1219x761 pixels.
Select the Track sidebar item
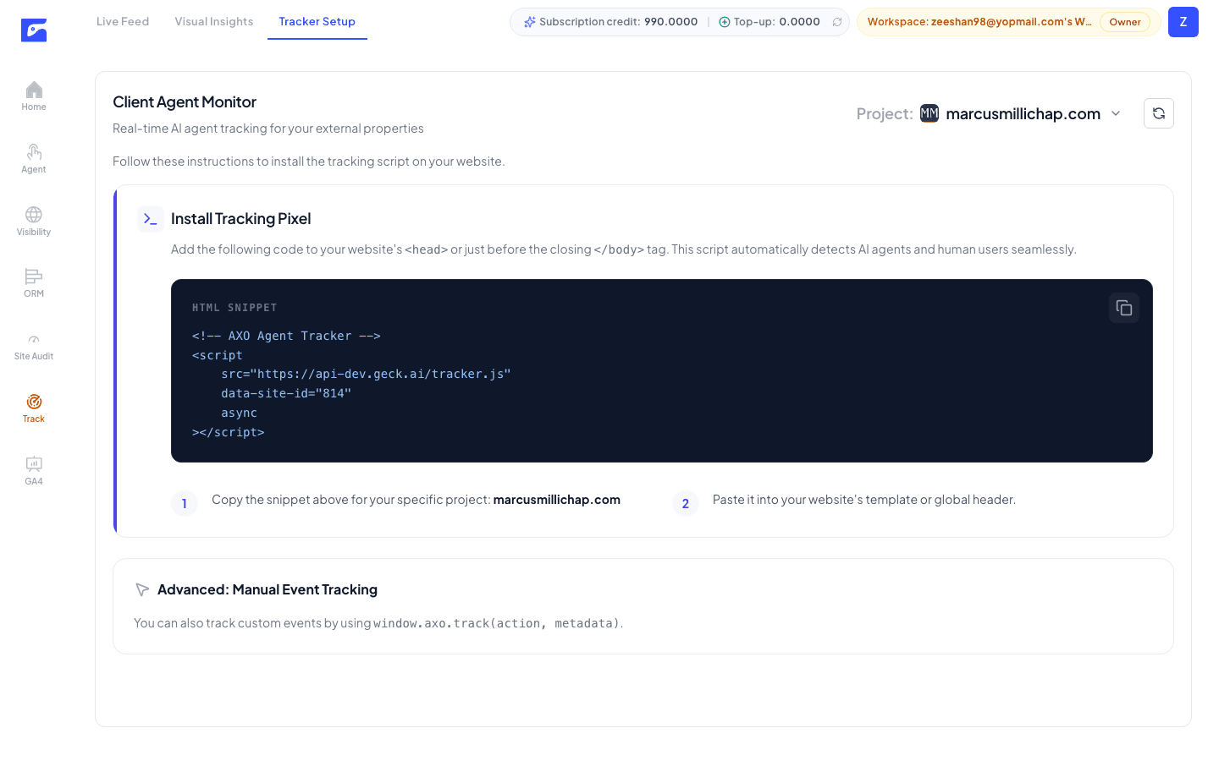[34, 408]
